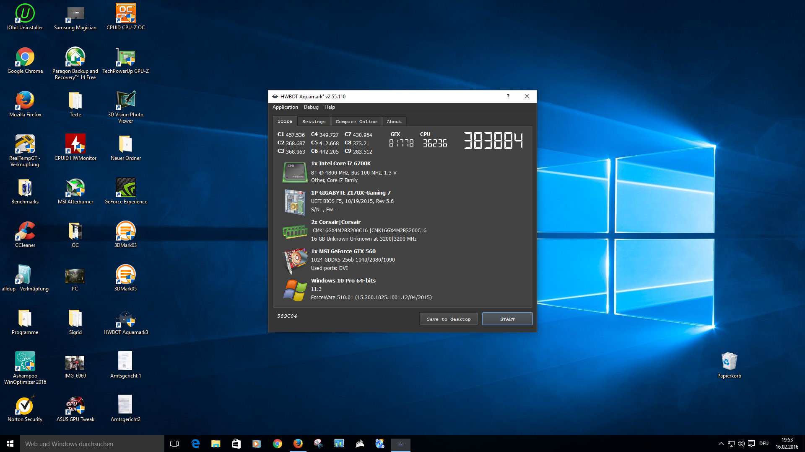Open the Windows Start menu
The height and width of the screenshot is (452, 805).
pyautogui.click(x=10, y=444)
